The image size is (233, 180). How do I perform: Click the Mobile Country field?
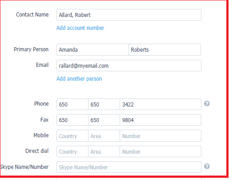pos(72,136)
